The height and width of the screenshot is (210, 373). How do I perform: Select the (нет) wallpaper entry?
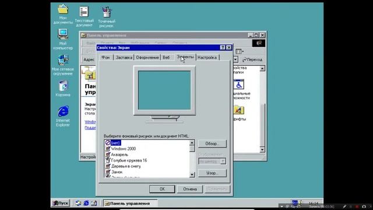(x=115, y=143)
